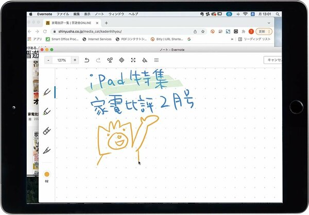Open the Bitly URL Shorte... bookmark

pyautogui.click(x=167, y=39)
